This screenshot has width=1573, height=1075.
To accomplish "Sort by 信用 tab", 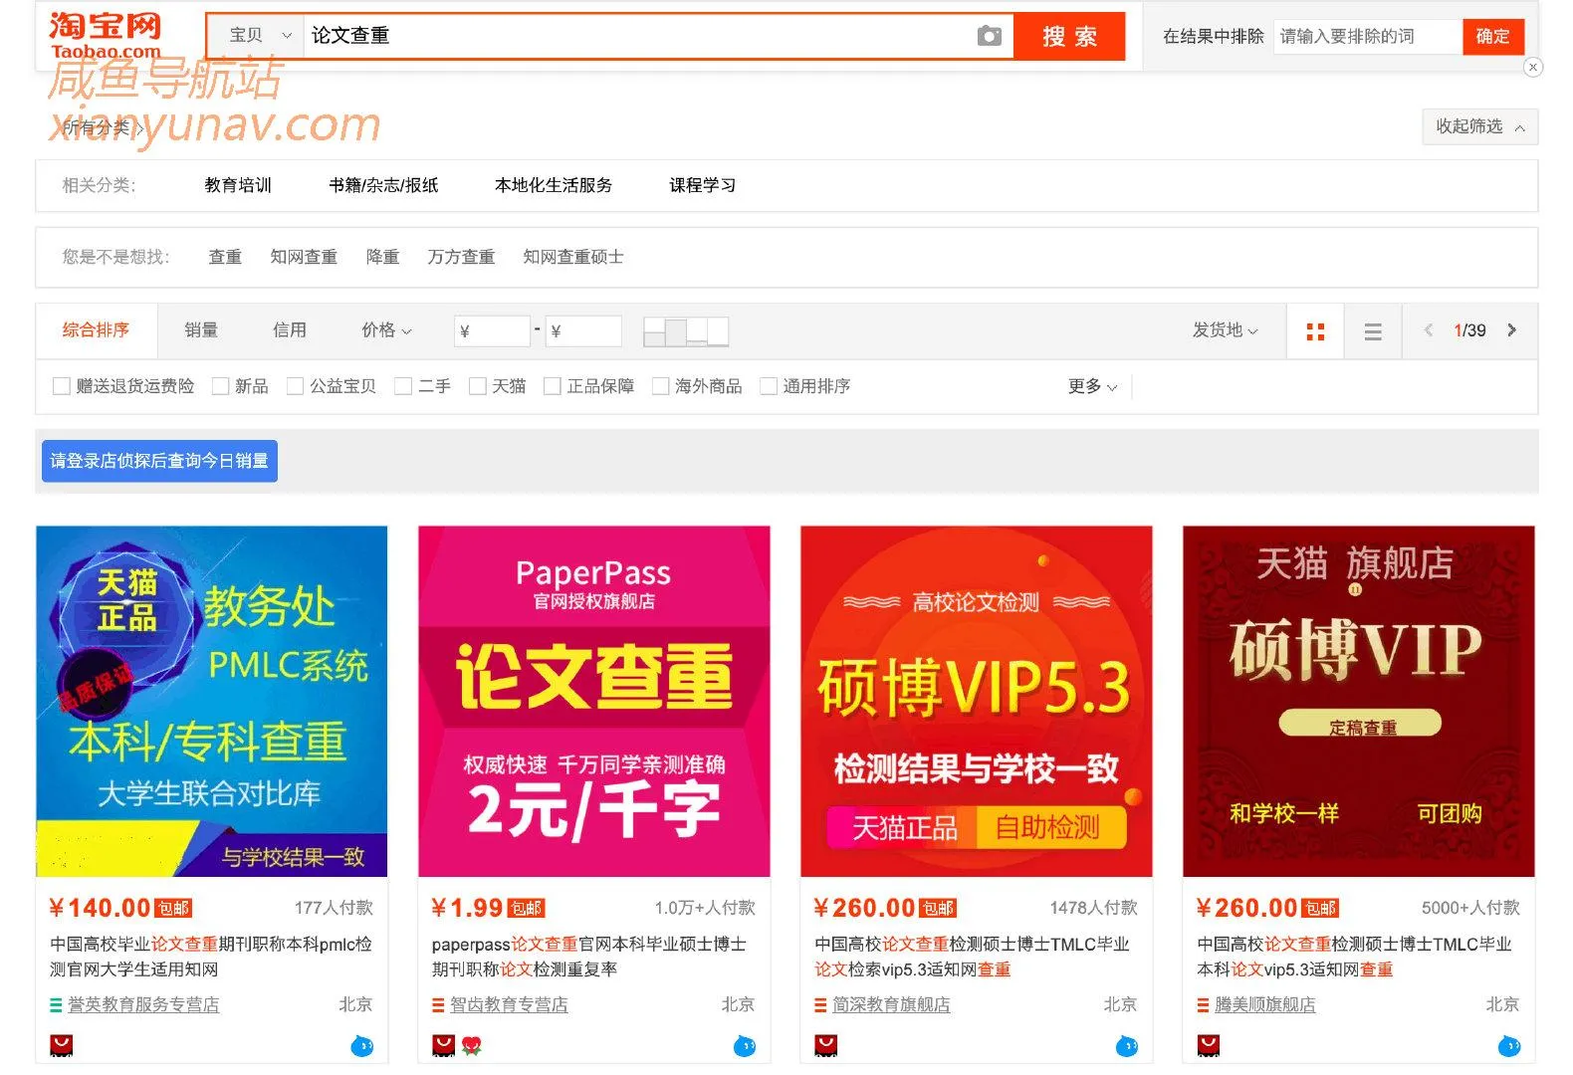I will [290, 330].
